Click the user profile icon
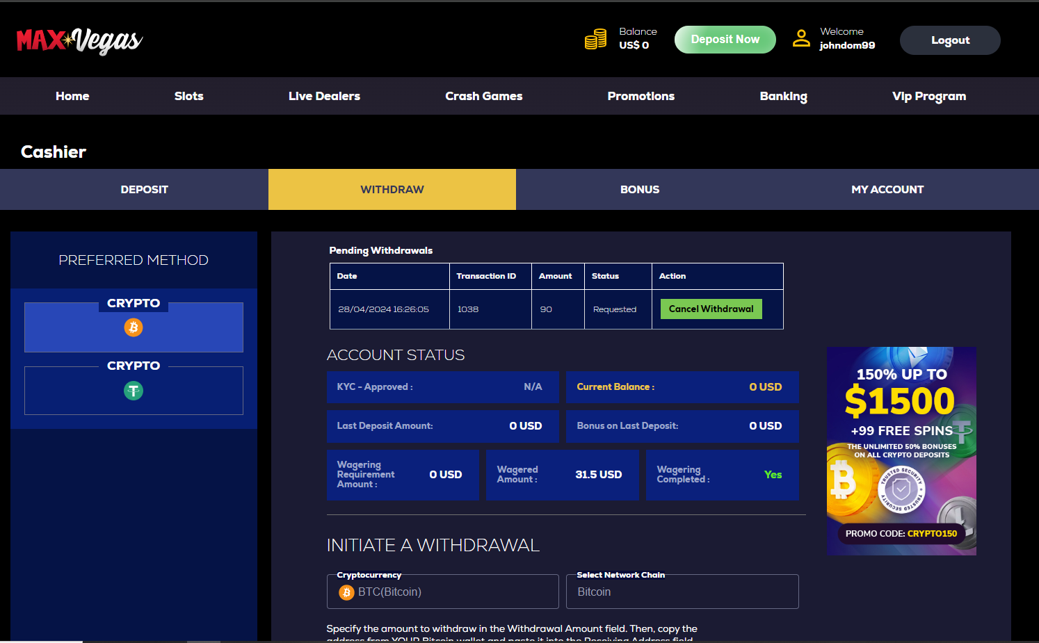Image resolution: width=1039 pixels, height=643 pixels. (801, 38)
